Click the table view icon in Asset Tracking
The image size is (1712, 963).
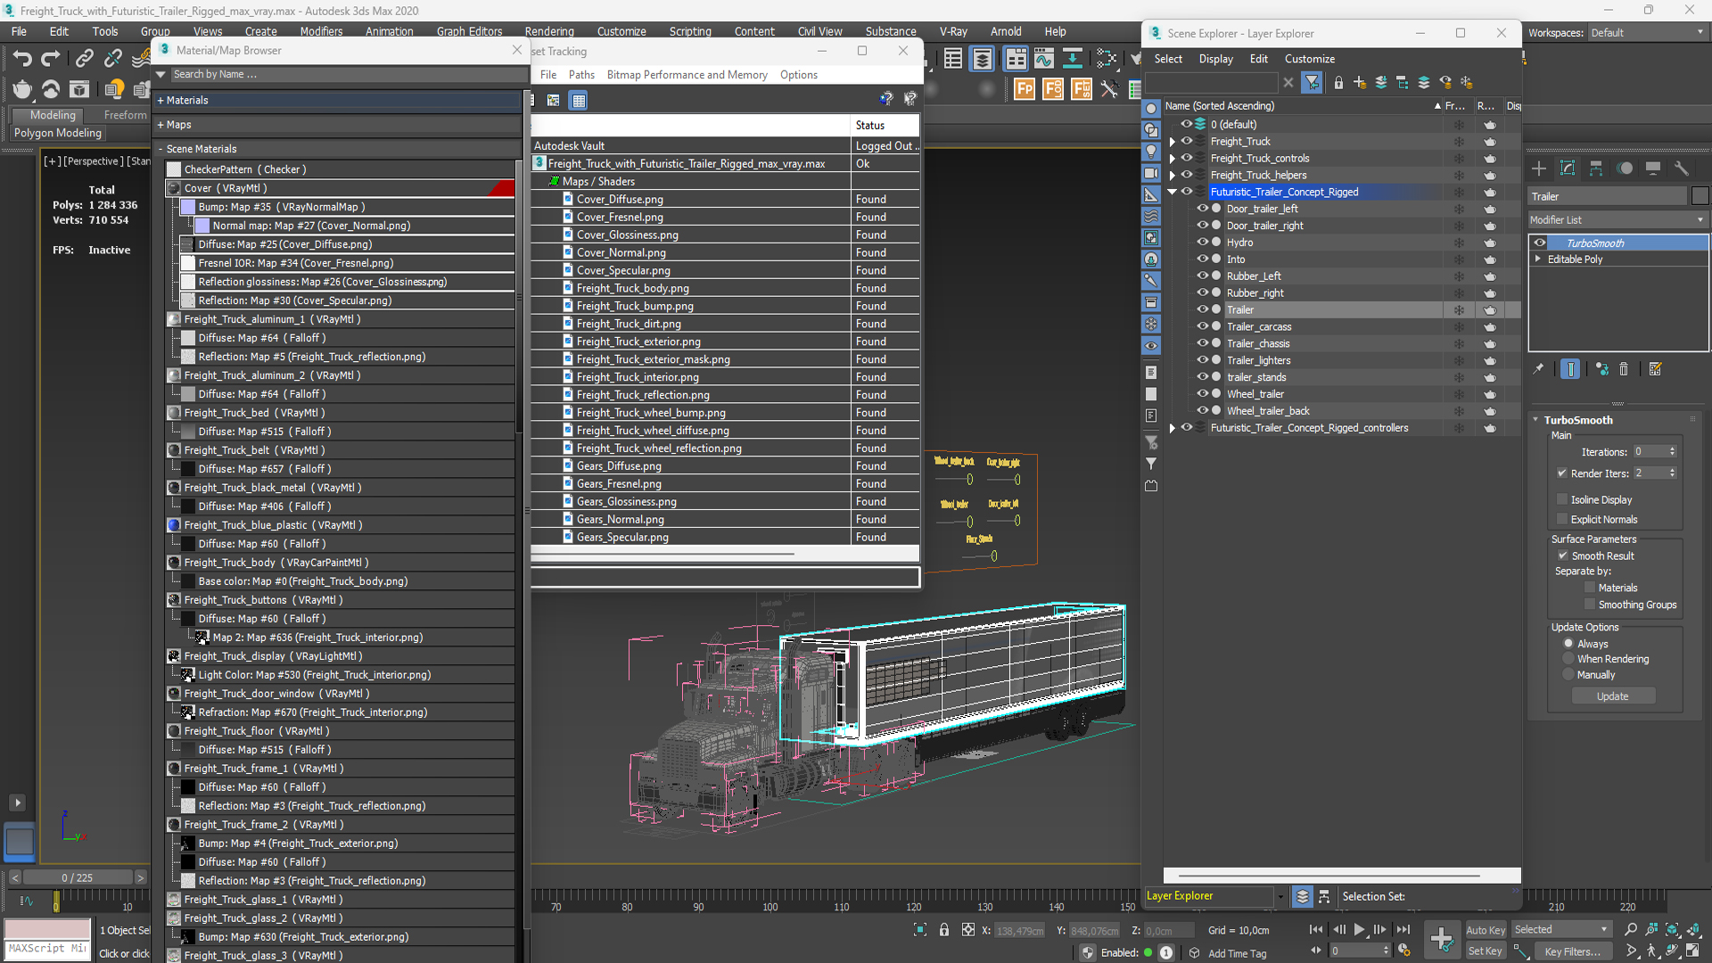click(579, 100)
